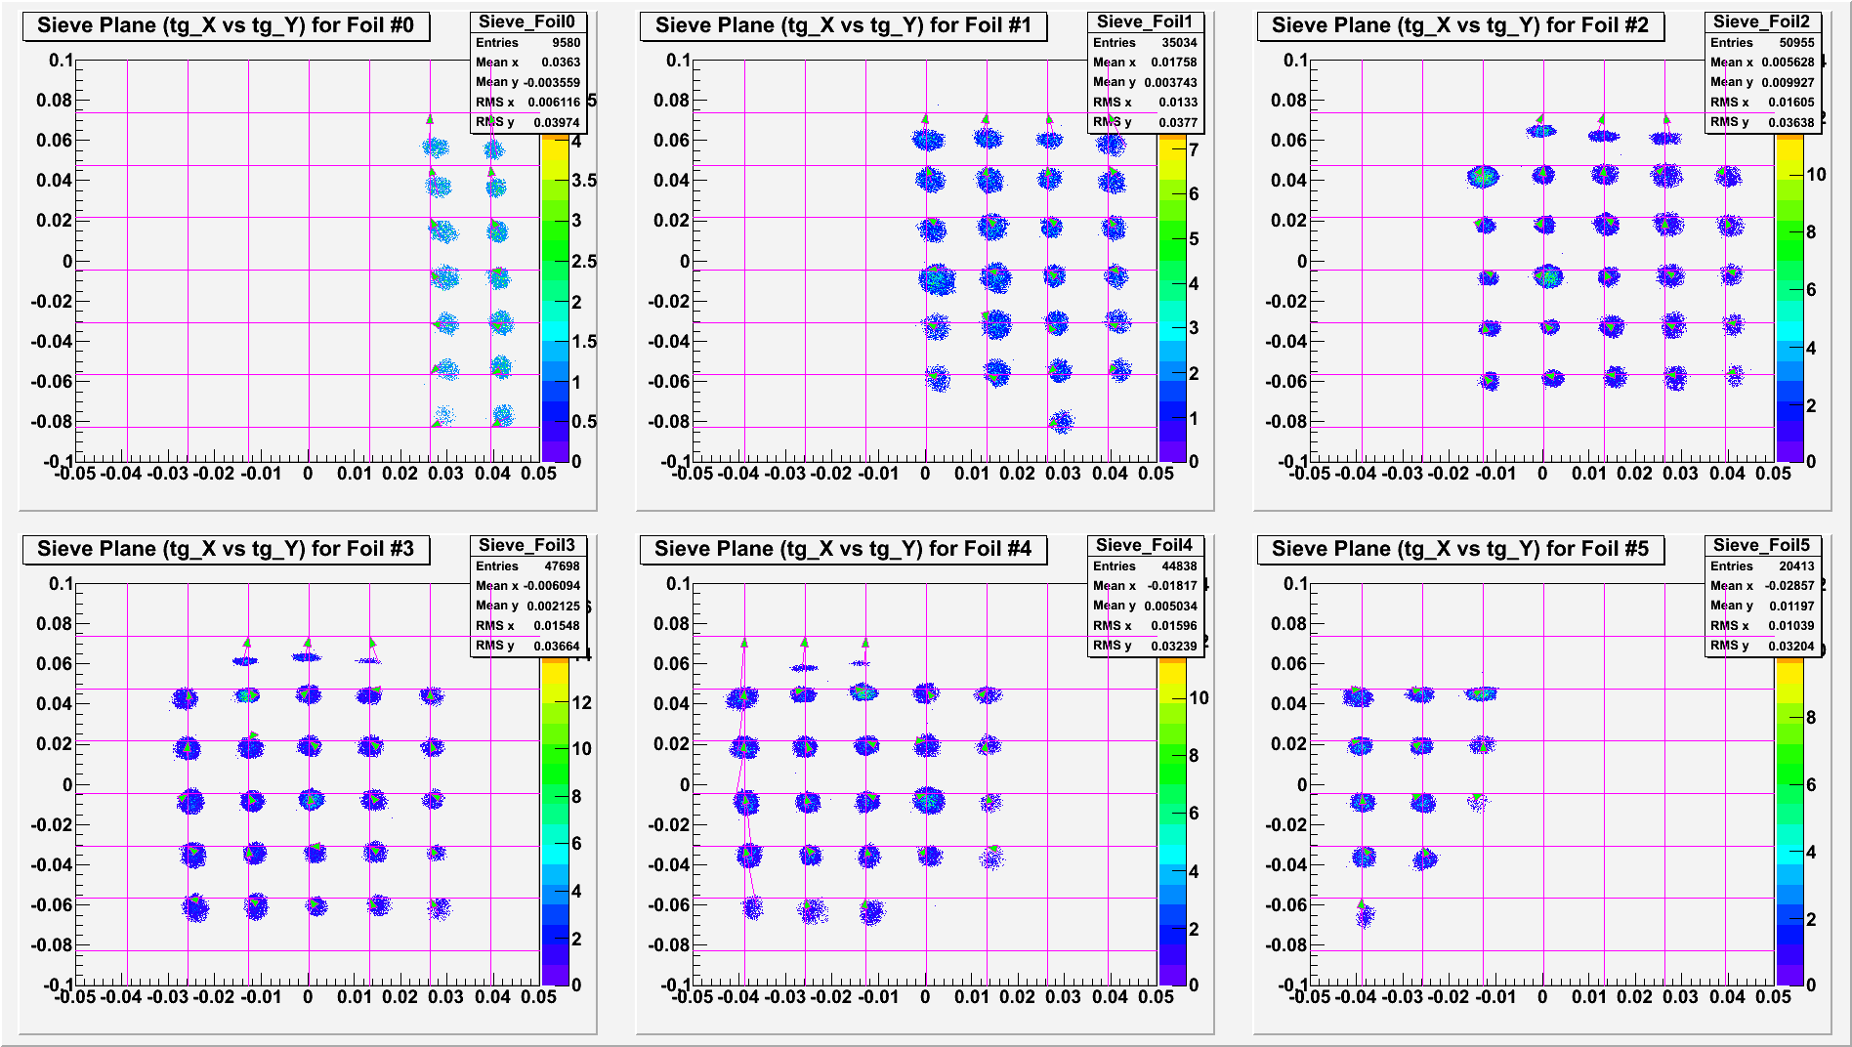Click the Mean y 0.009927 stats row
The height and width of the screenshot is (1047, 1852).
tap(1762, 82)
